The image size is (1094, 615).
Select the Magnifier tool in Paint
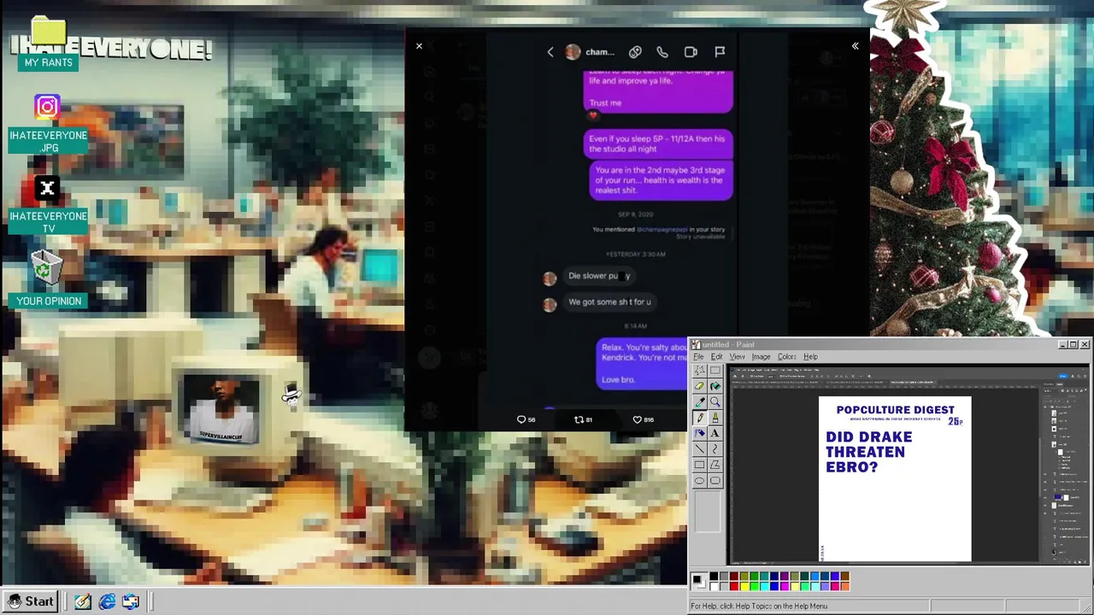715,401
